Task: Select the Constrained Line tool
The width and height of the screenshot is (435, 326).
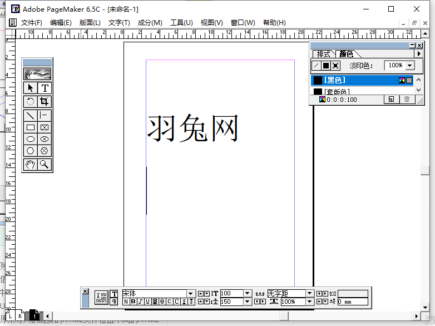Action: click(45, 115)
